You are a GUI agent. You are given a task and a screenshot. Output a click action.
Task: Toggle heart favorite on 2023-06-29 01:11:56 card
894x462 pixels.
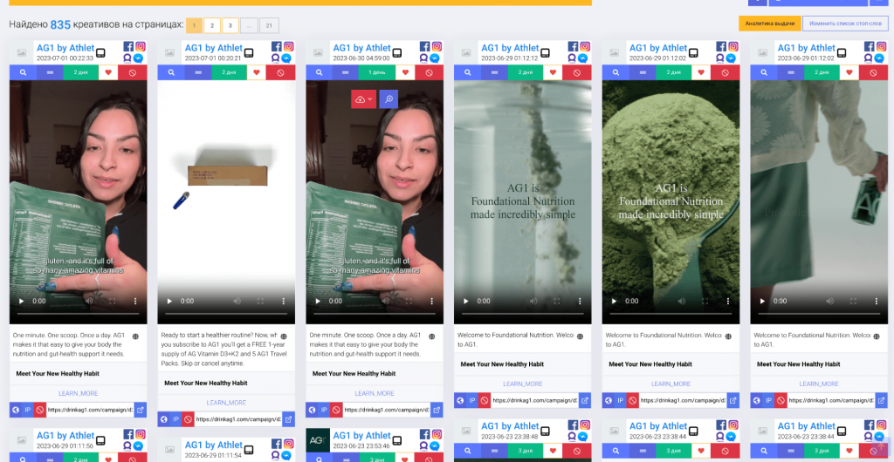point(107,458)
